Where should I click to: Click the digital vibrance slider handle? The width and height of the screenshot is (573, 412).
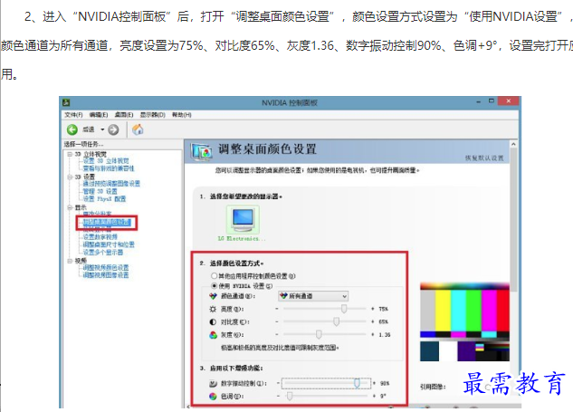pyautogui.click(x=357, y=383)
